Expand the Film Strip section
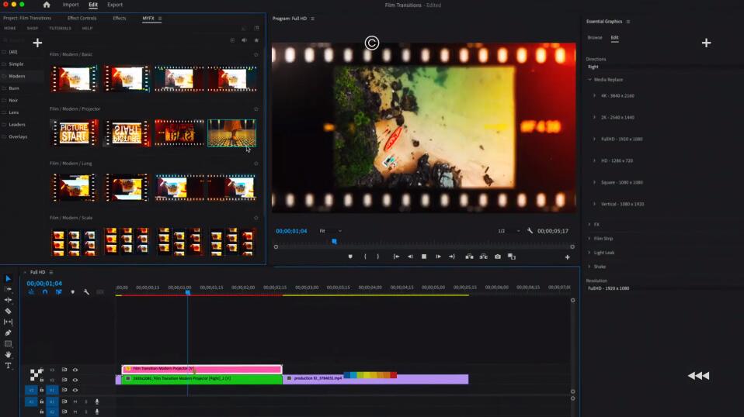Image resolution: width=744 pixels, height=417 pixels. (x=603, y=239)
